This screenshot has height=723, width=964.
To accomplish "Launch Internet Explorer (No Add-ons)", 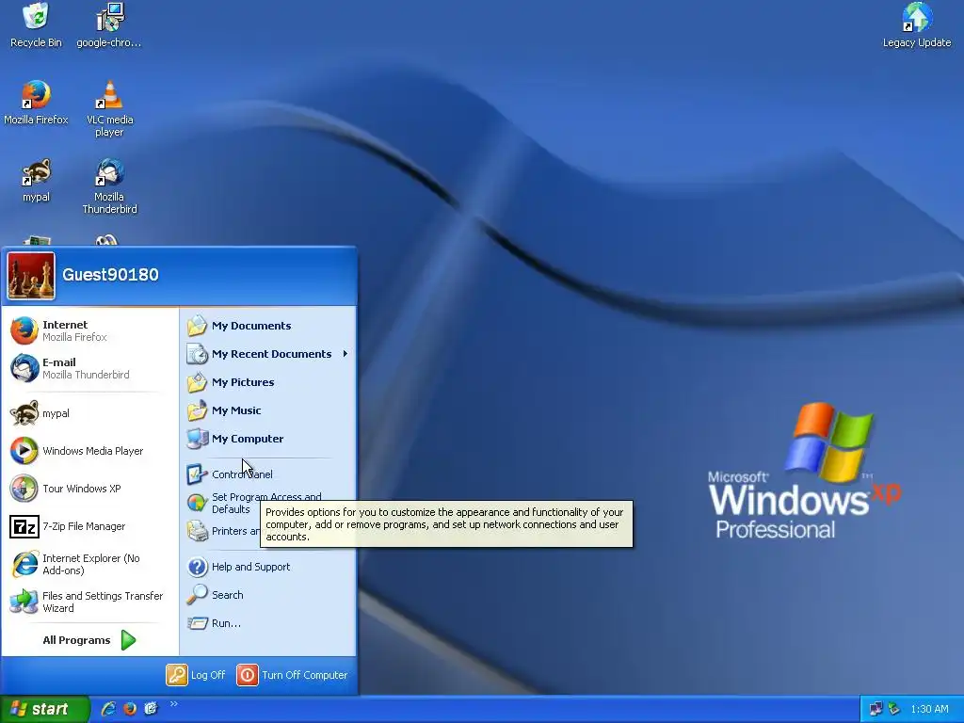I will 89,564.
